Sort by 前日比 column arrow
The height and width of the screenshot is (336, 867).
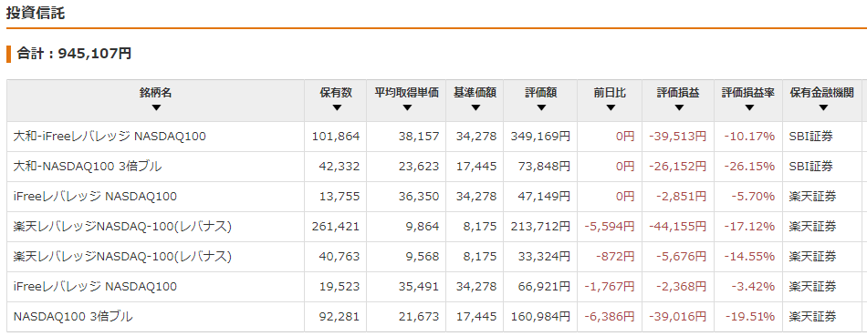pos(611,108)
